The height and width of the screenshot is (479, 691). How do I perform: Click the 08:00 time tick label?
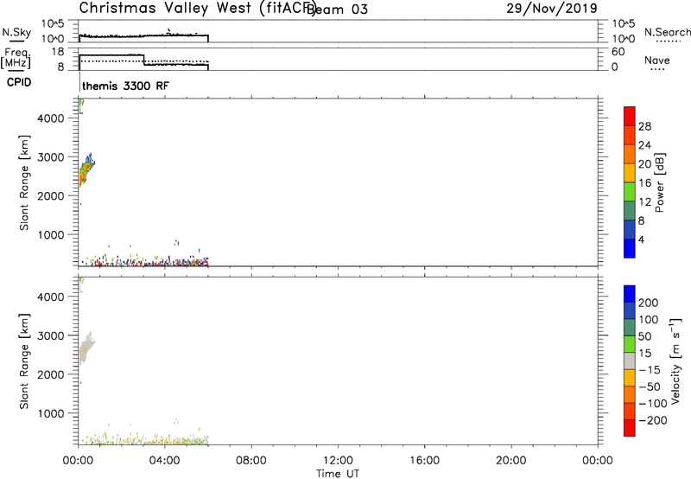251,461
